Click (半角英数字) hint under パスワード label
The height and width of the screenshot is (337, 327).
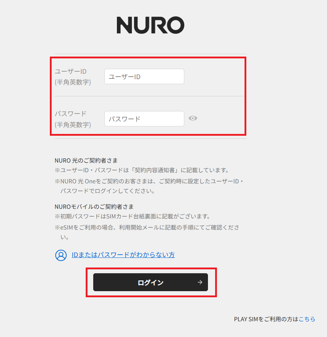[x=73, y=125]
